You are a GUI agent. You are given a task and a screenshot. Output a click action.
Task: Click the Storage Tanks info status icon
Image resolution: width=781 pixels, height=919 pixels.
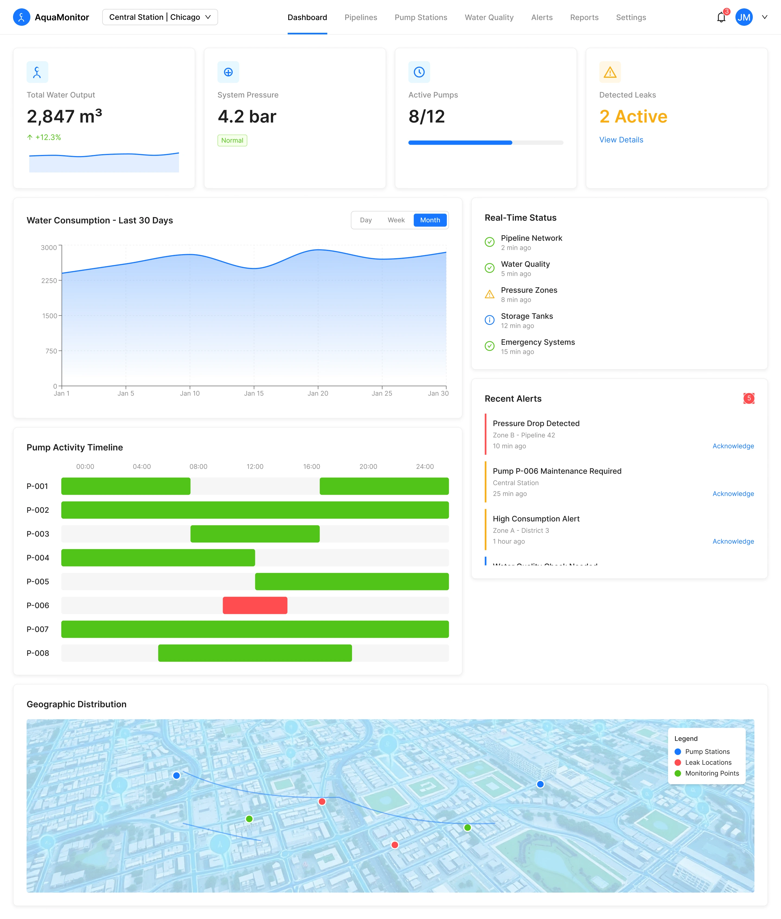[x=489, y=320]
